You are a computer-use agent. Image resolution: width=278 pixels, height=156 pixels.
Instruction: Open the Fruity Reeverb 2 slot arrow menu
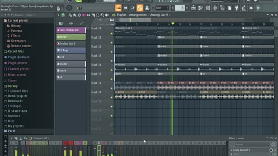pyautogui.click(x=231, y=150)
